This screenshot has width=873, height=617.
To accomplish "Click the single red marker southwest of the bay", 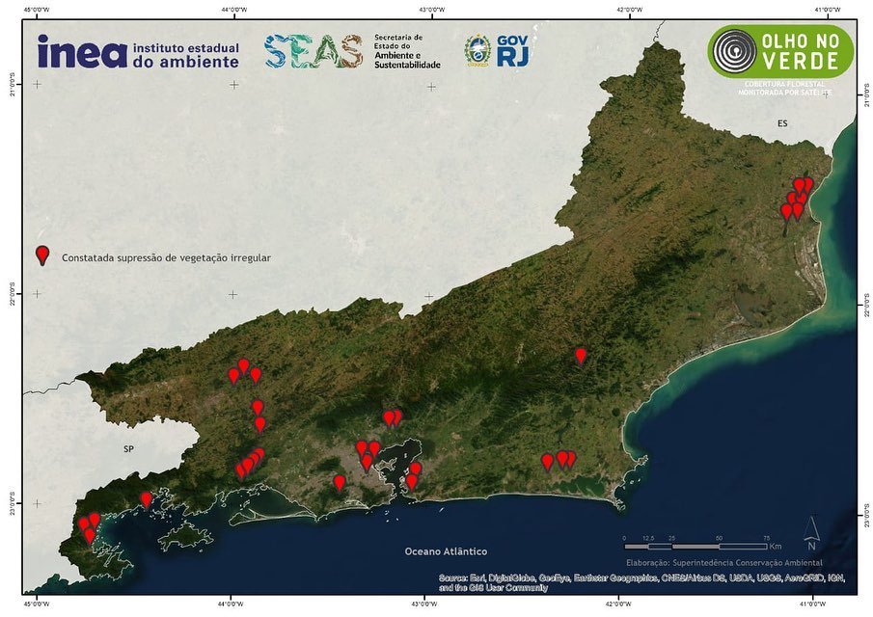I will point(339,482).
